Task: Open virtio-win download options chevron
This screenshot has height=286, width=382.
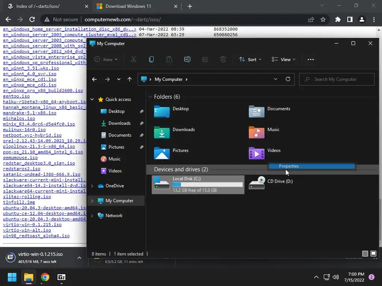Action: coord(79,258)
